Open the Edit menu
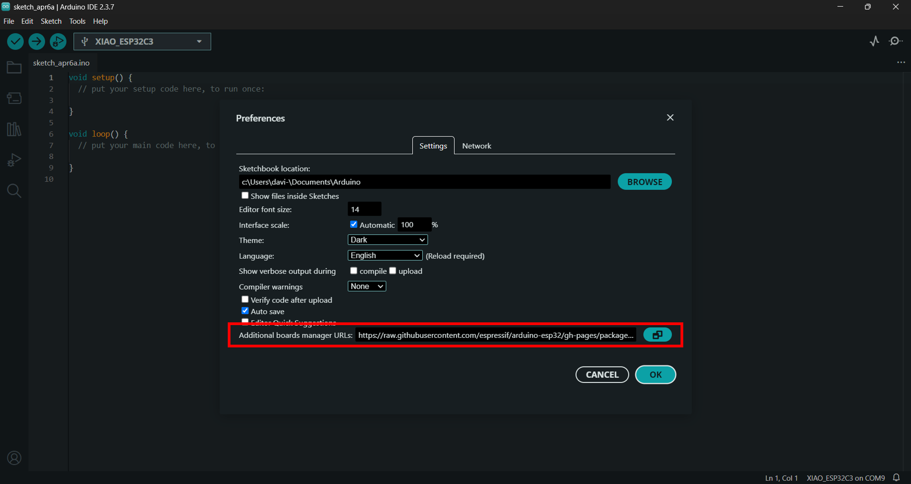The width and height of the screenshot is (911, 484). coord(27,21)
